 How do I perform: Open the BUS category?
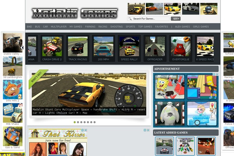[37, 27]
